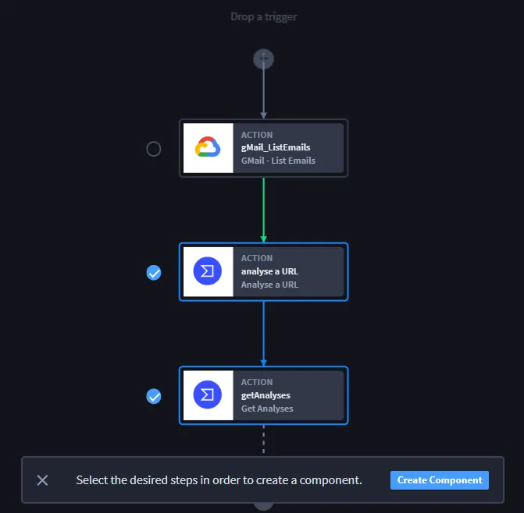Click the Get Analyses description text

click(267, 409)
